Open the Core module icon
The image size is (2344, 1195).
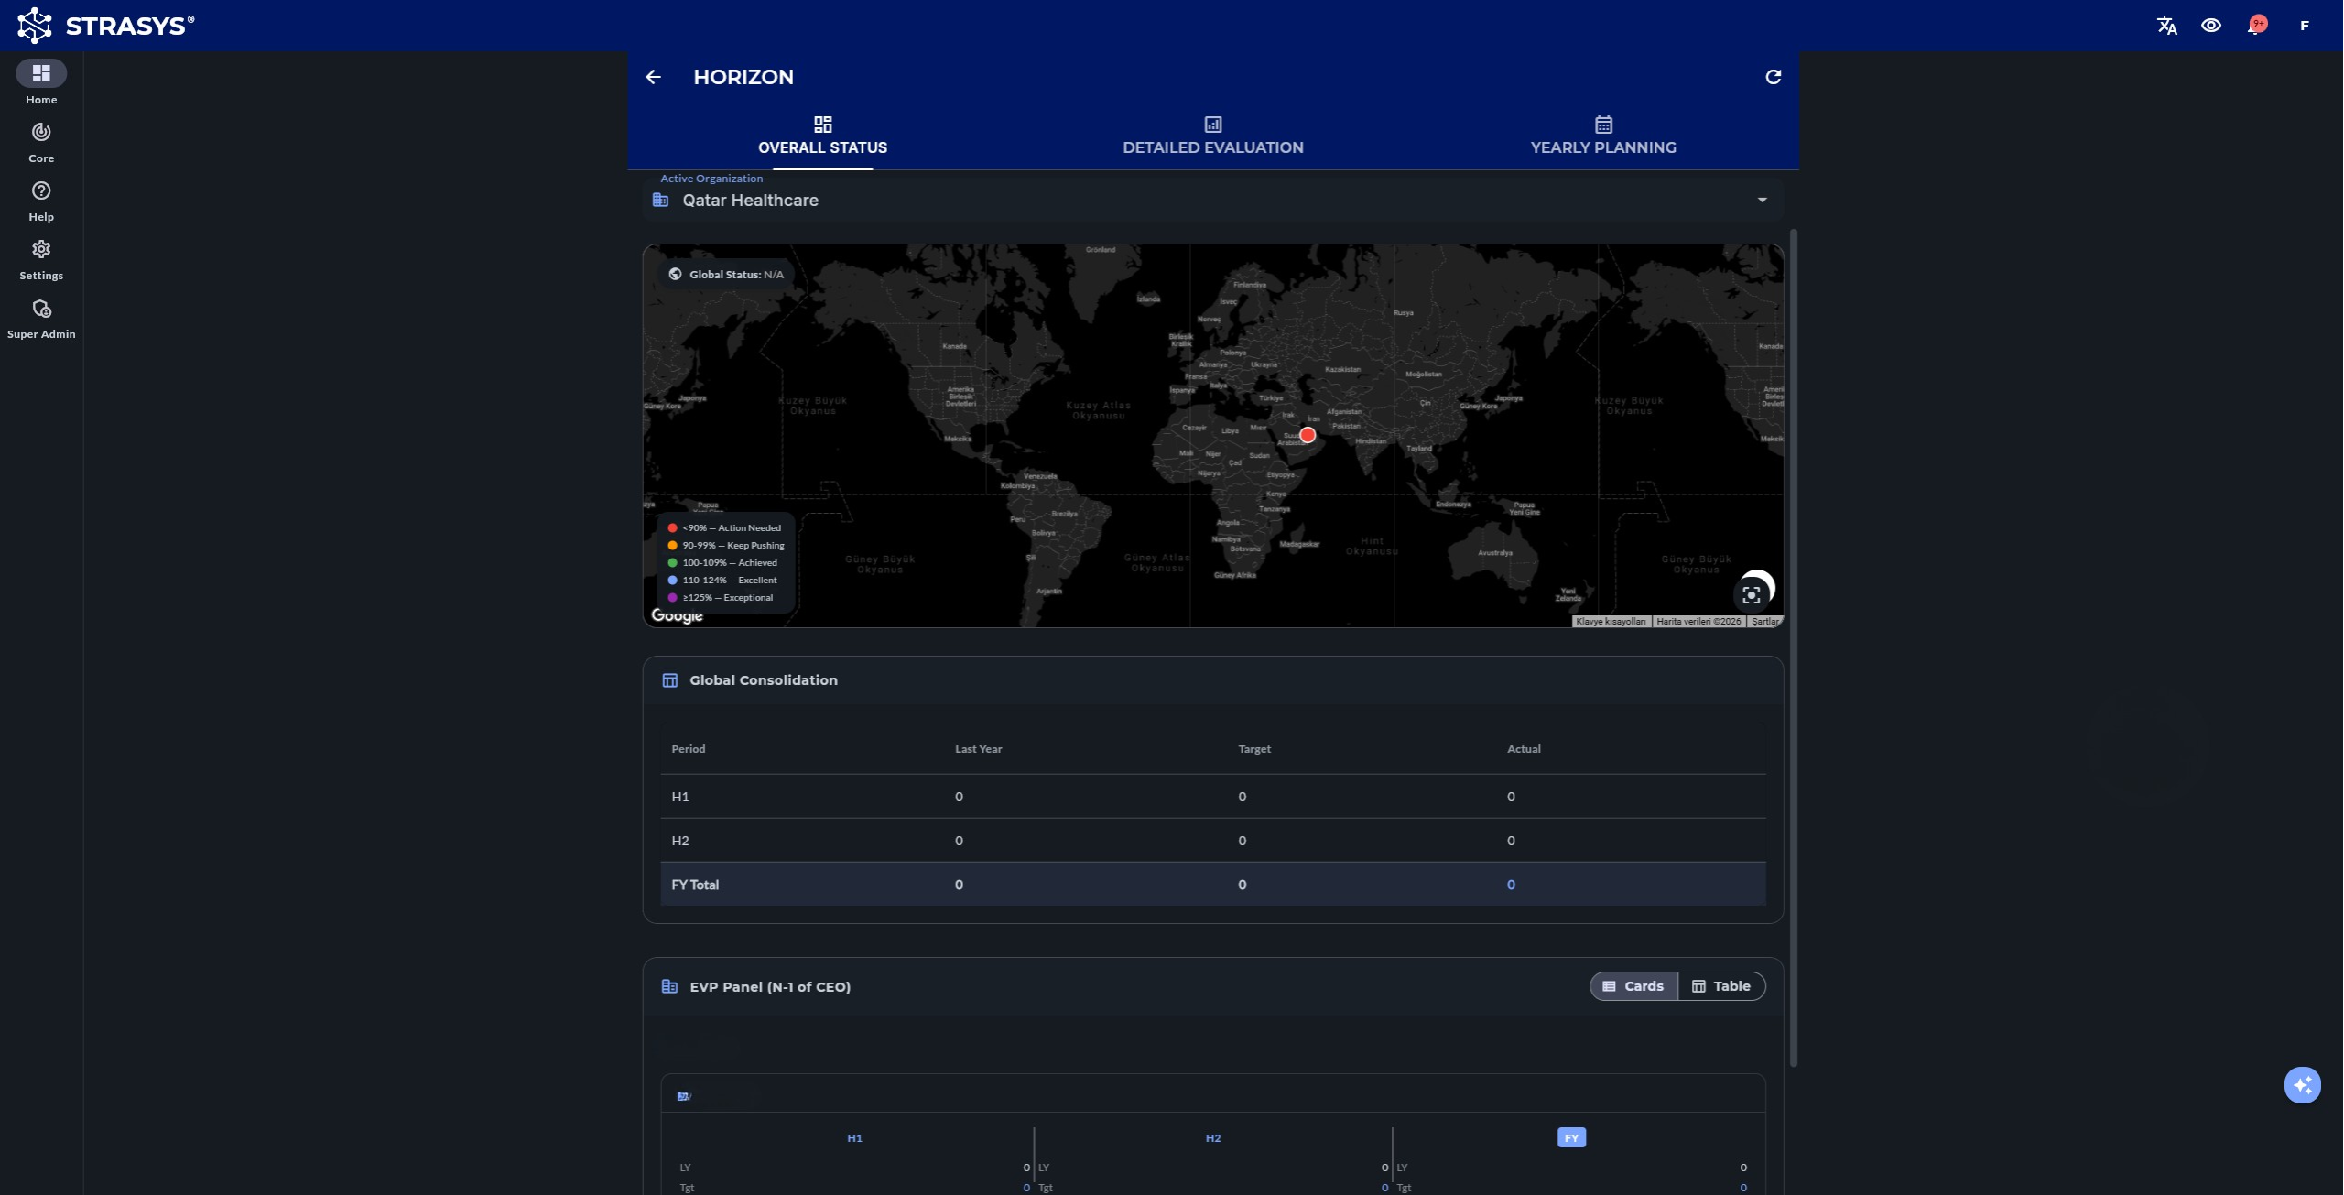41,133
